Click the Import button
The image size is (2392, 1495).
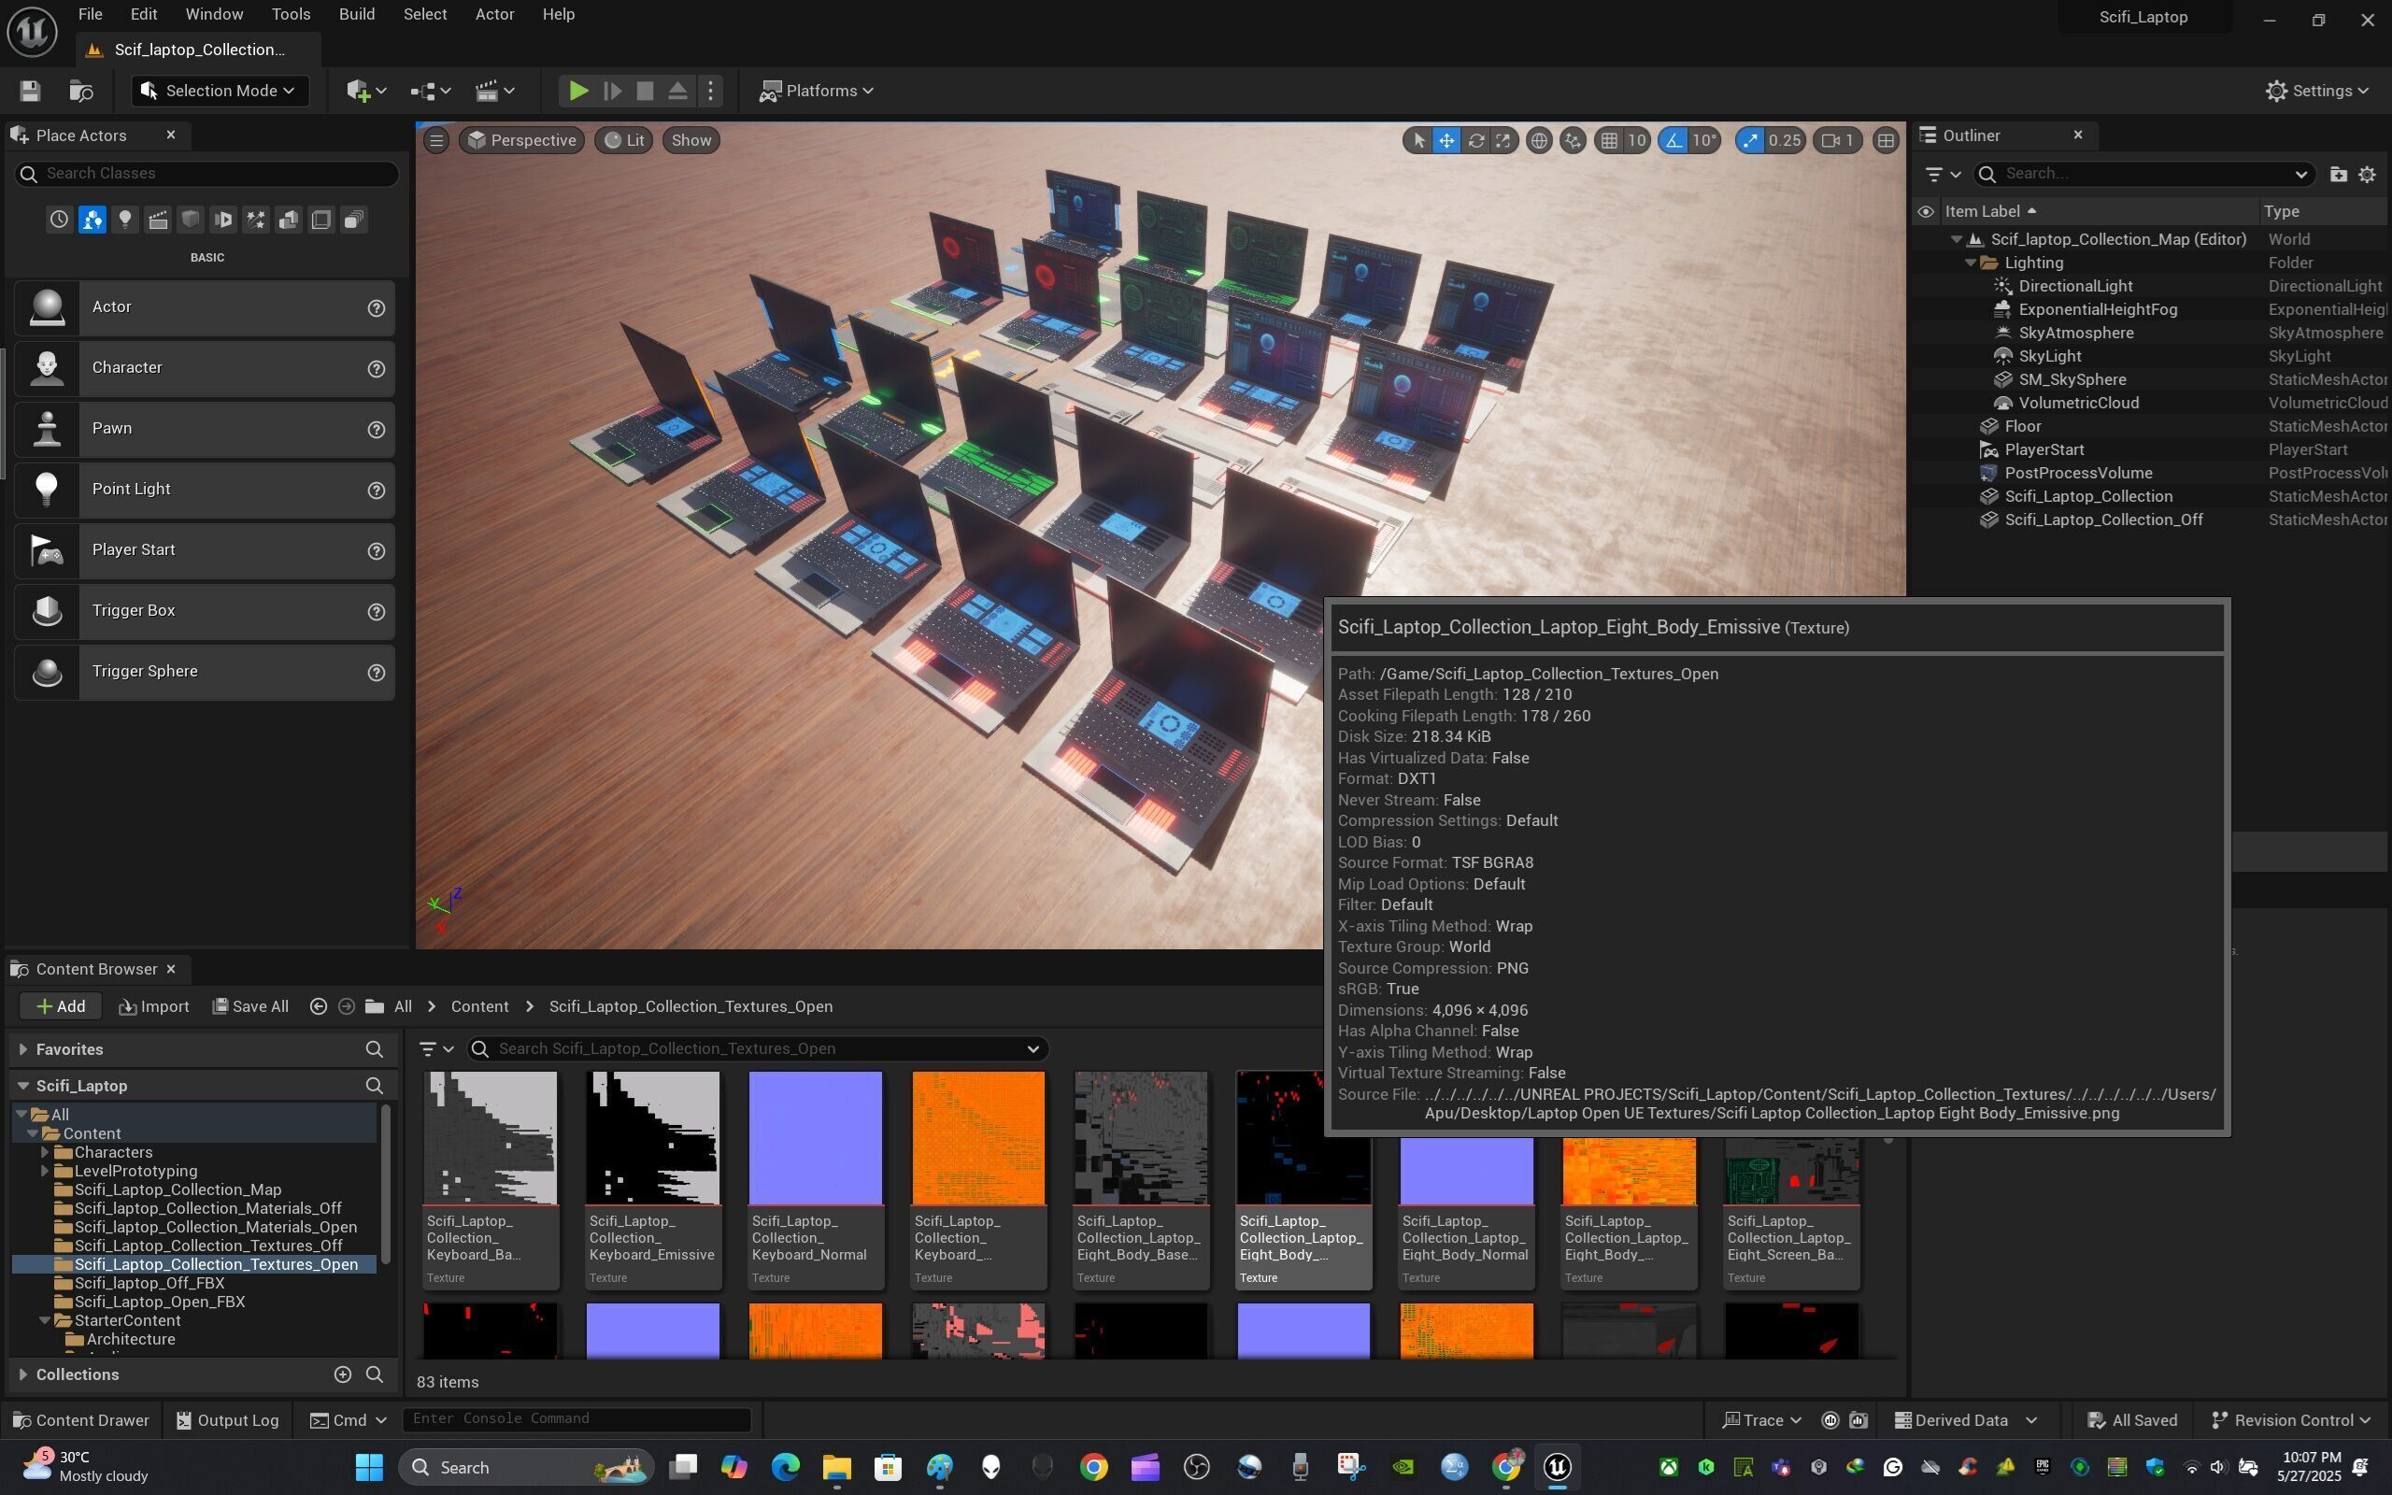(153, 1006)
